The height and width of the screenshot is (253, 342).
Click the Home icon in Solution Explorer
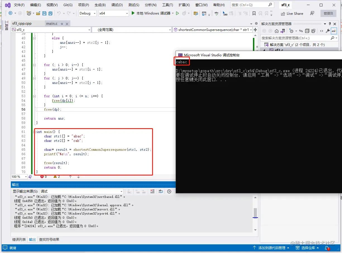click(276, 31)
